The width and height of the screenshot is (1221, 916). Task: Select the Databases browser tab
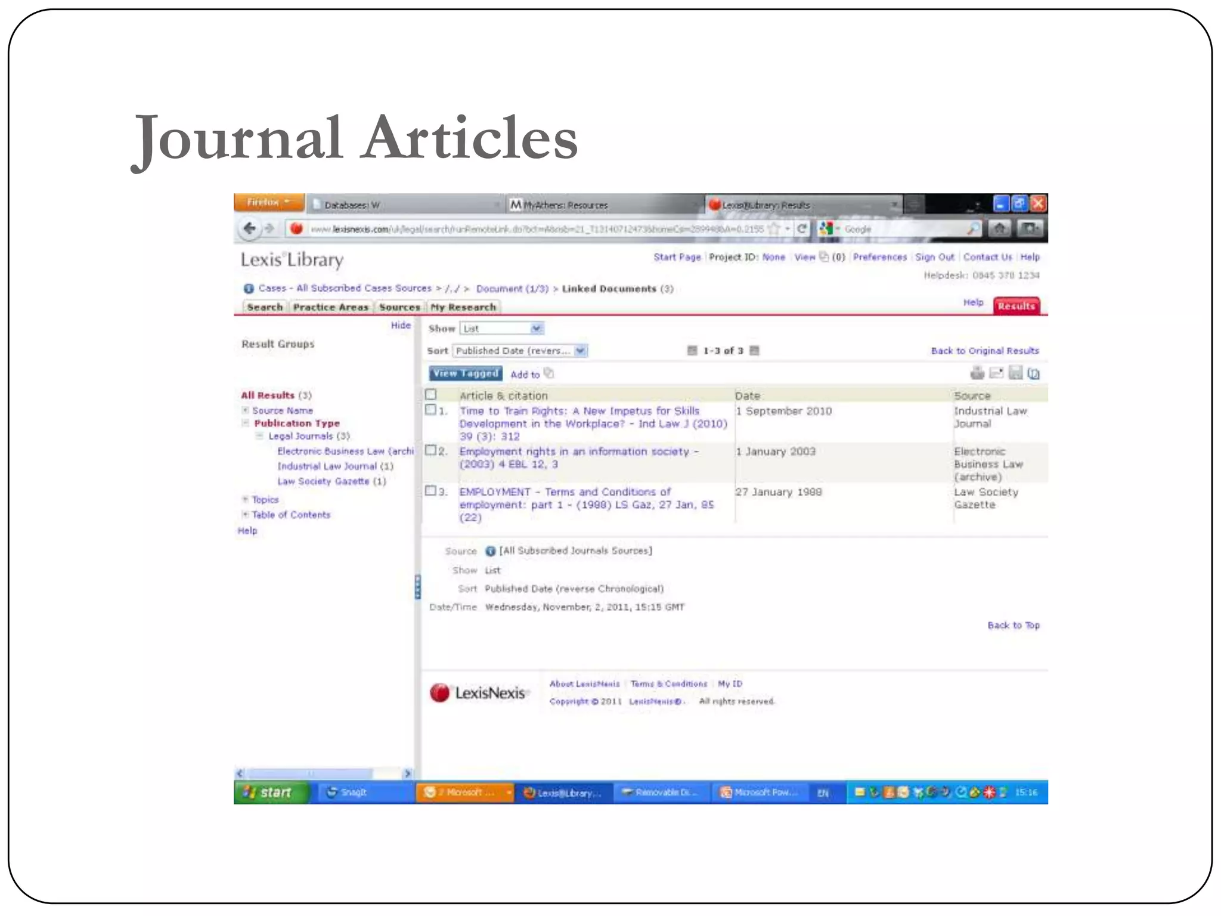coord(405,205)
